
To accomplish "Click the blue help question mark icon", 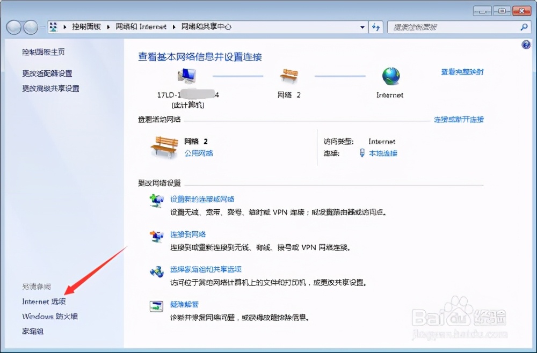I will coord(525,45).
